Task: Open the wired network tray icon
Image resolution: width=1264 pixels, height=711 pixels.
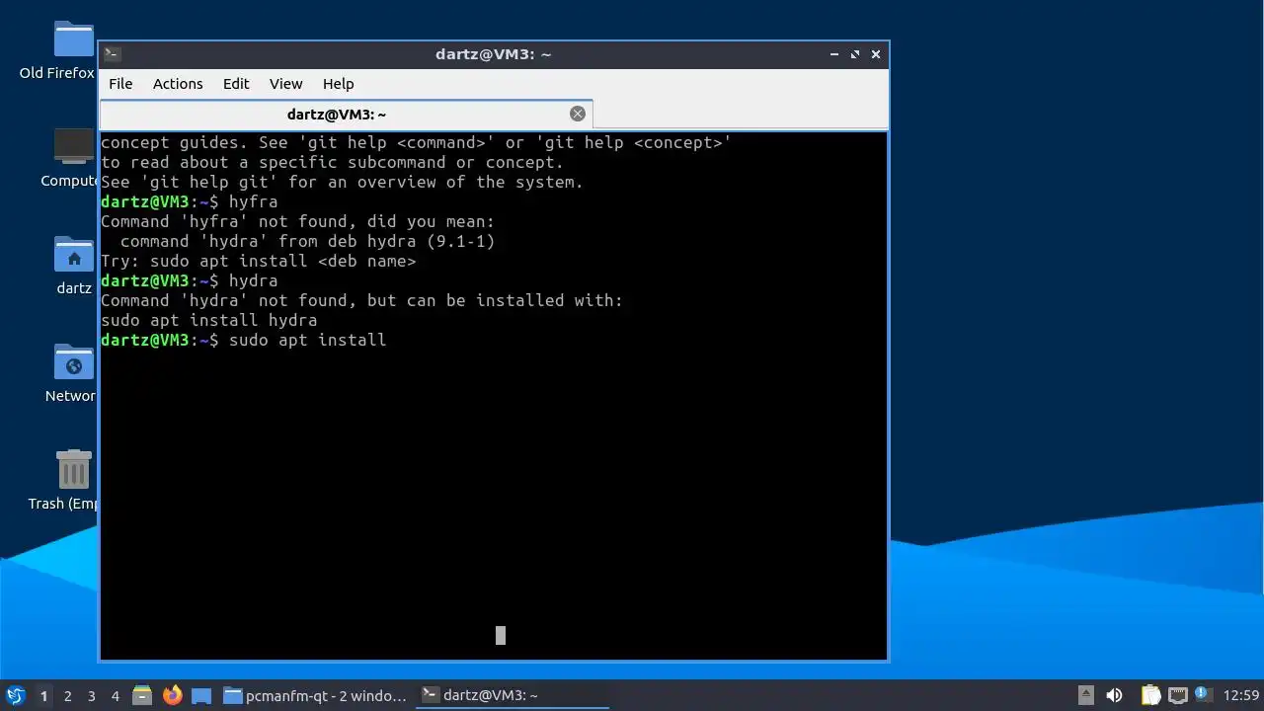Action: [x=1177, y=695]
